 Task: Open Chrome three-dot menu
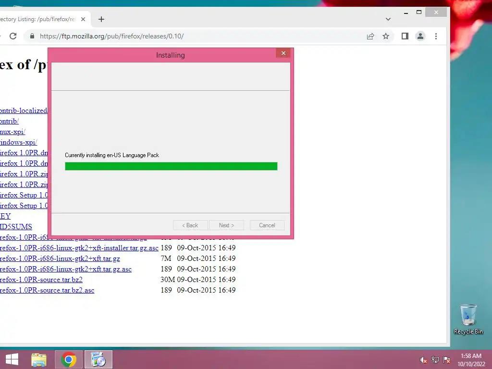[436, 36]
